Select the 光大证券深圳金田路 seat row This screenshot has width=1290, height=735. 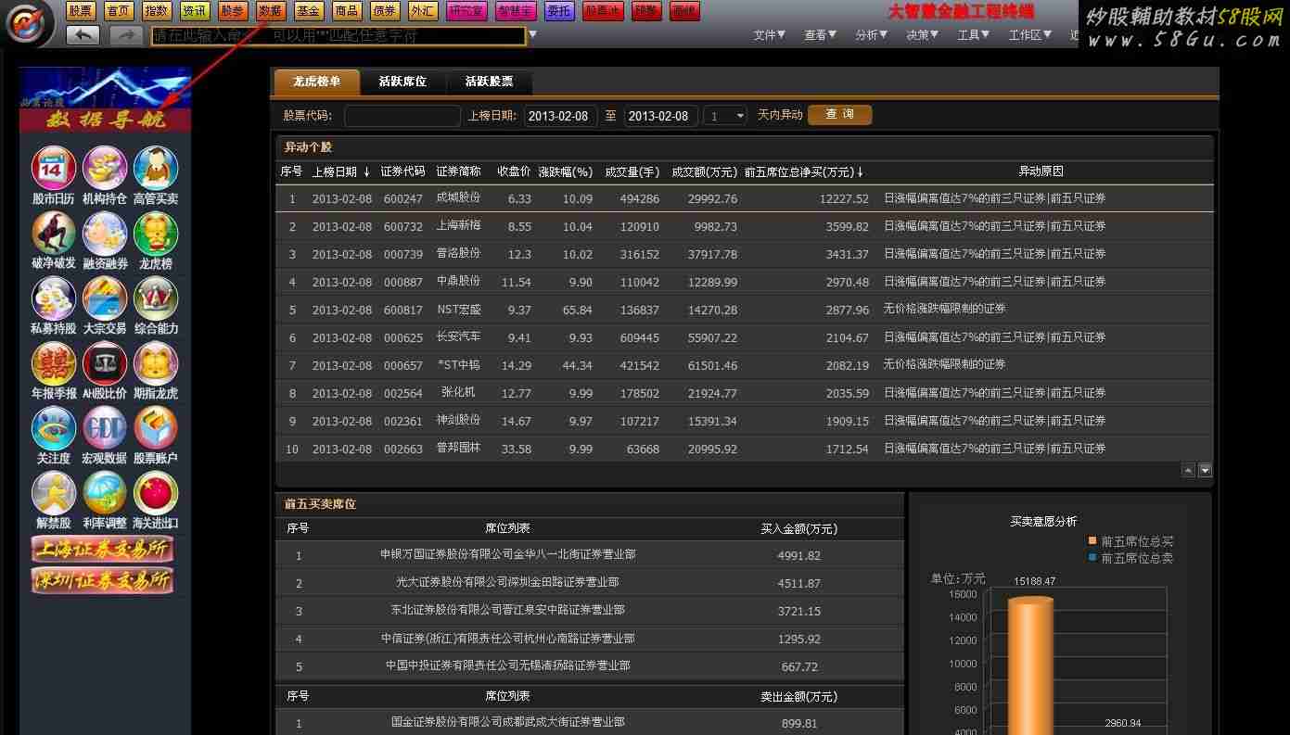click(589, 583)
